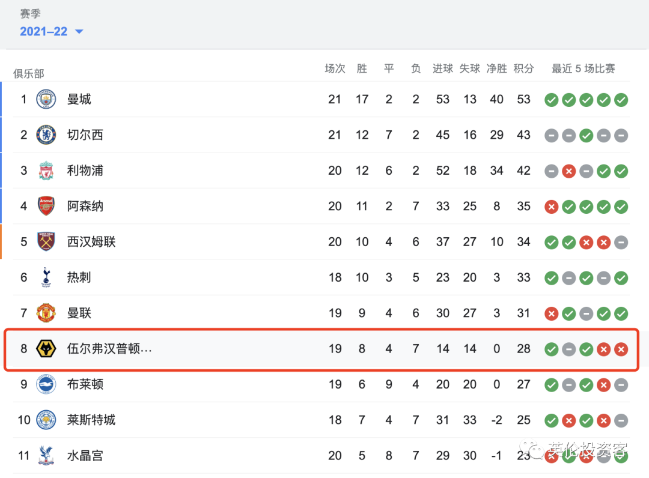The width and height of the screenshot is (649, 478).
Task: Select the 水晶宫 team name
Action: point(85,456)
